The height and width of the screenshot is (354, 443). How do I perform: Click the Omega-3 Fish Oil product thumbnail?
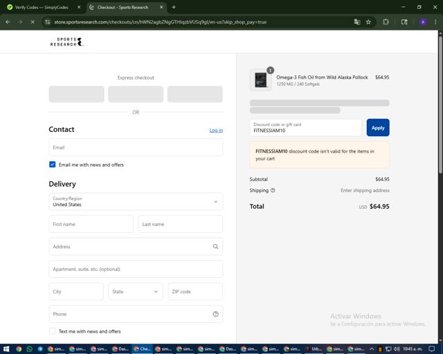click(261, 80)
